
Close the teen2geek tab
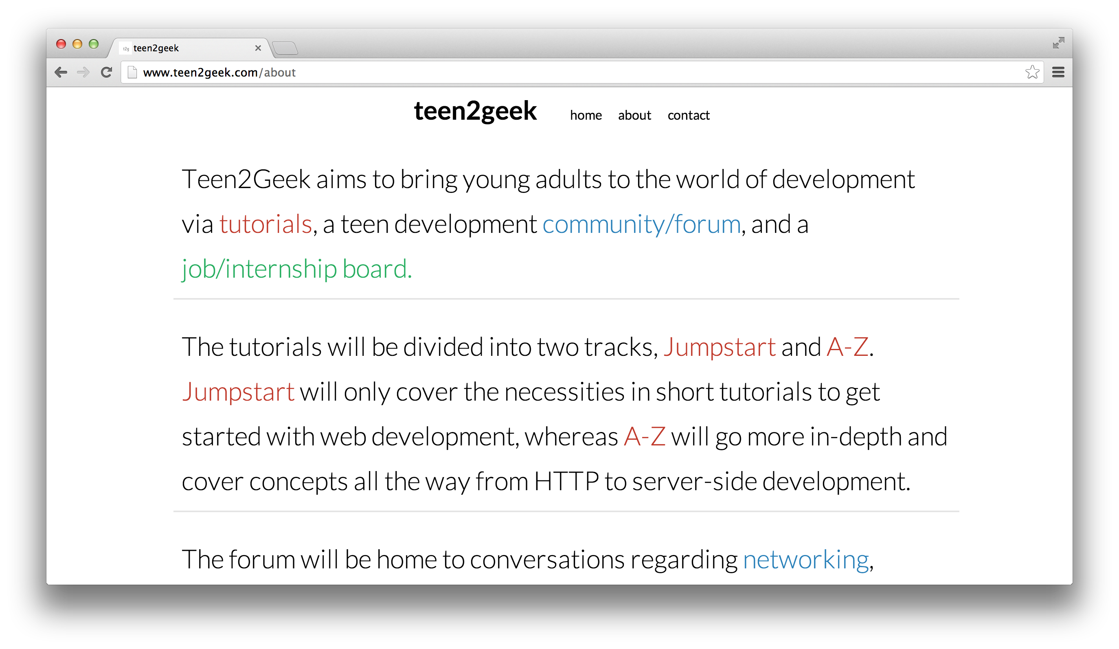coord(257,48)
